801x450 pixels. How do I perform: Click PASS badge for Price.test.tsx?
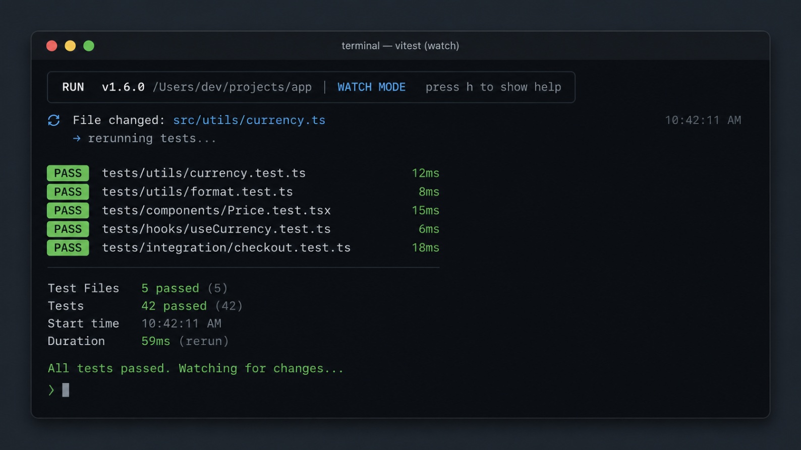(68, 210)
